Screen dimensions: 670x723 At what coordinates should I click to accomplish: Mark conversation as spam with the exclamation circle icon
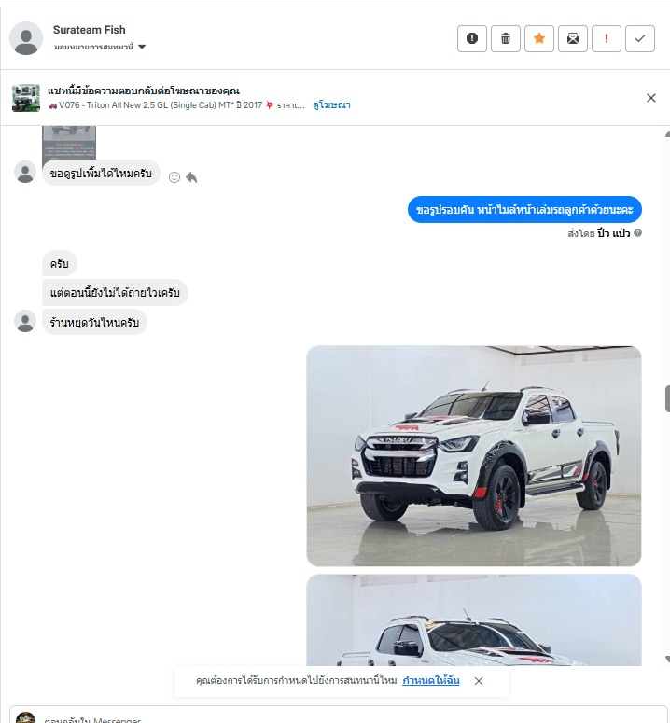pos(472,39)
